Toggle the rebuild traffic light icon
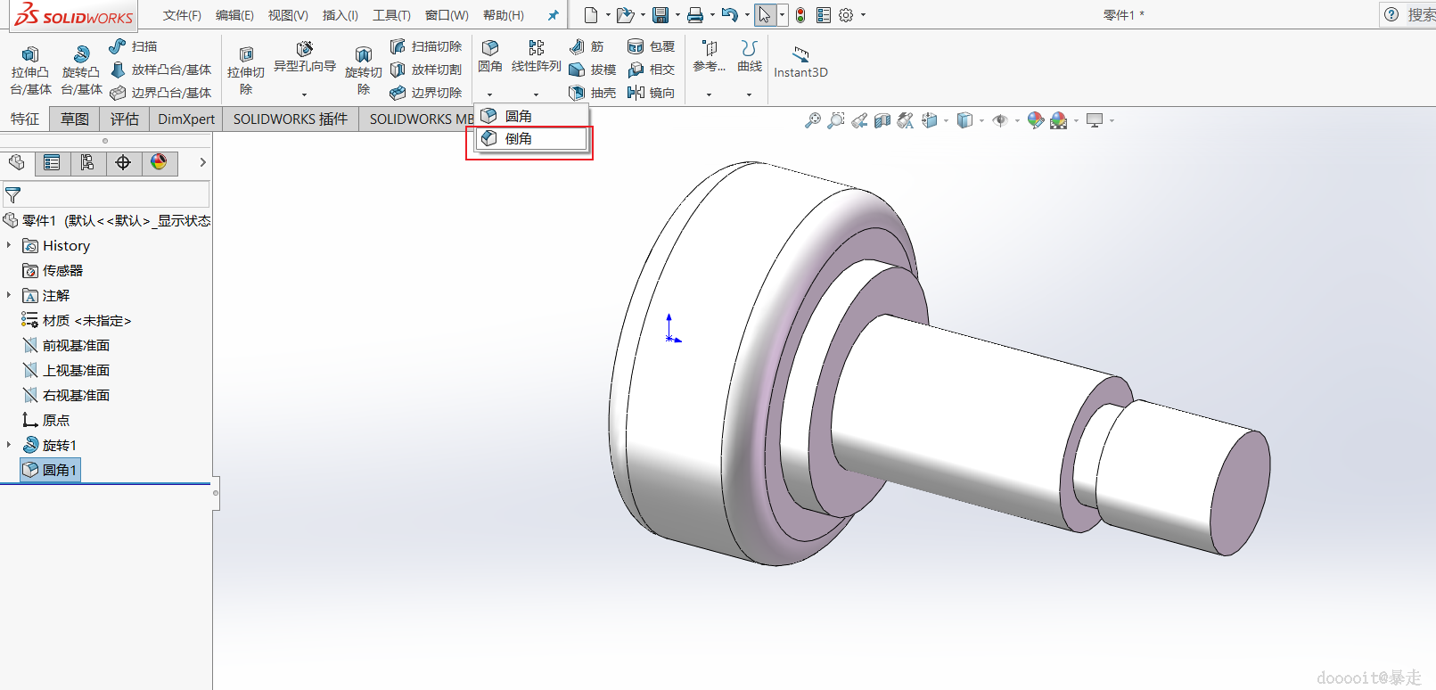This screenshot has width=1436, height=690. tap(800, 15)
